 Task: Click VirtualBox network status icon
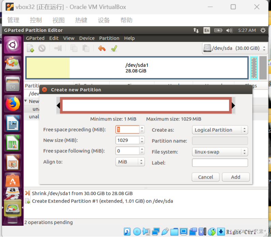[156, 232]
